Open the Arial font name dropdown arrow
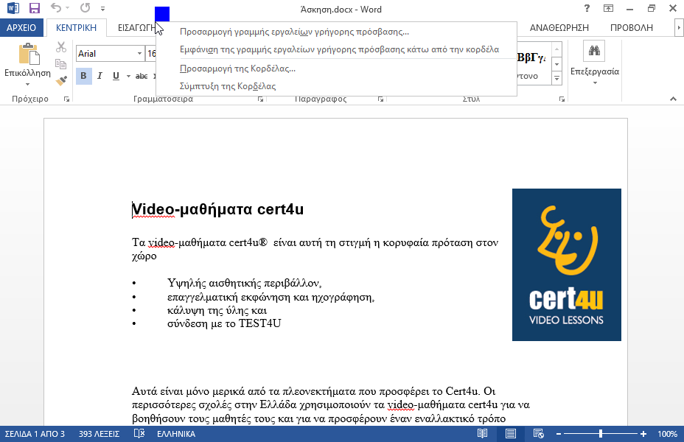The image size is (684, 442). tap(139, 54)
